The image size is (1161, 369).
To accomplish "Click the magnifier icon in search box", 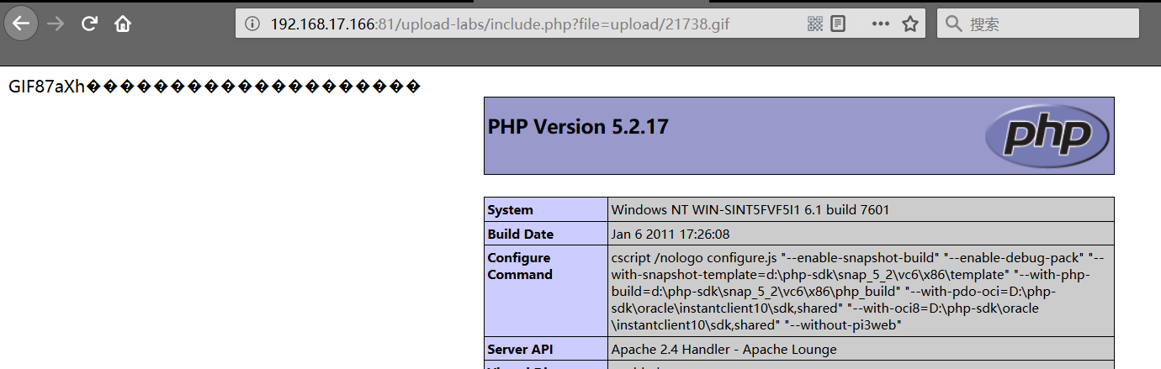I will 953,24.
